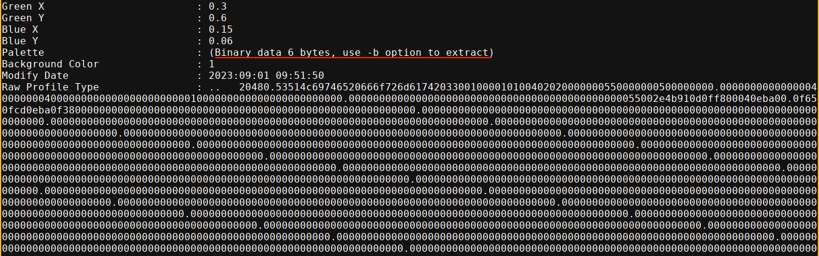Click the underlined "Binary data 6 bytes" text
Screen dimensions: 819x256
pos(274,53)
